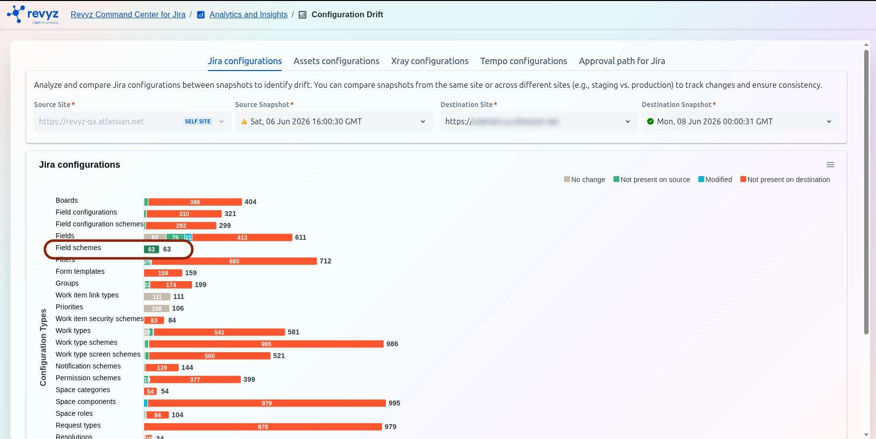Switch to the Xray configurations tab

click(x=430, y=61)
